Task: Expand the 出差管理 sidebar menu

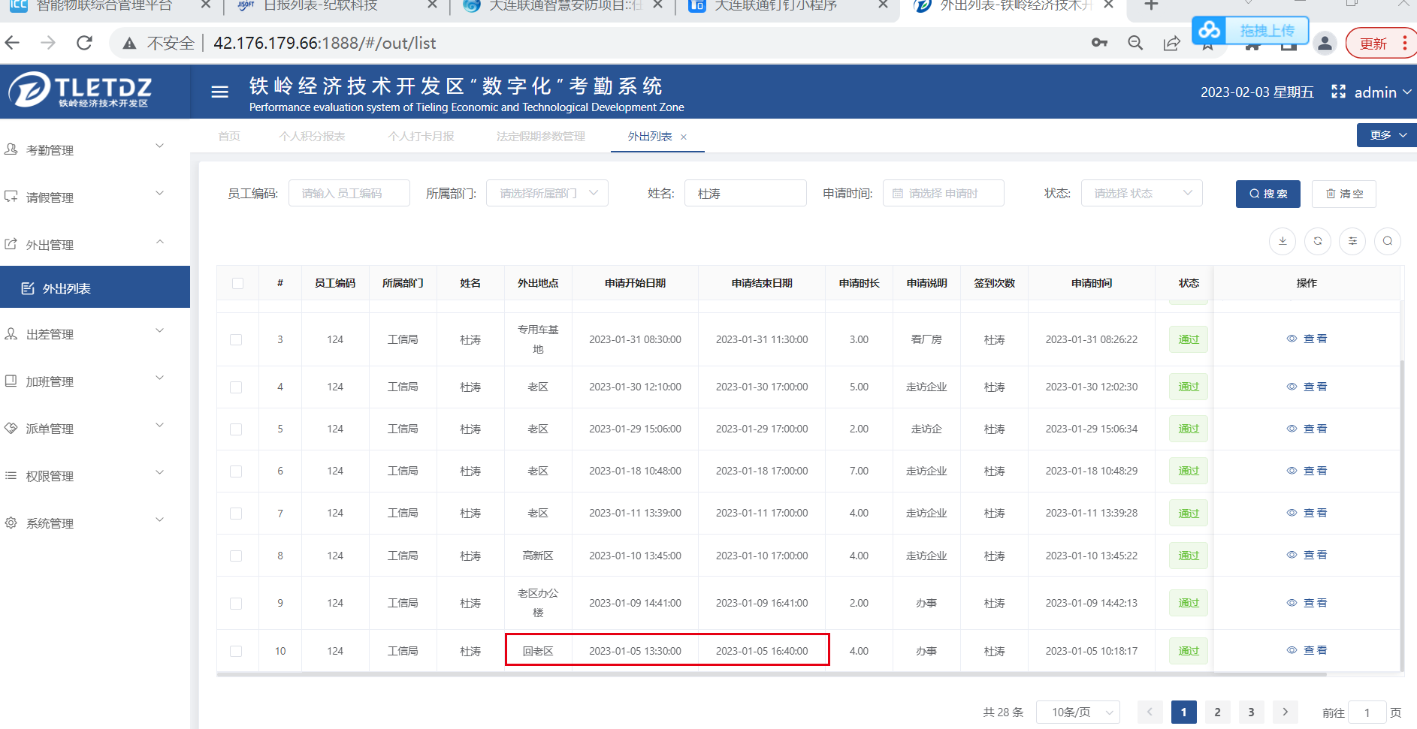Action: (95, 333)
